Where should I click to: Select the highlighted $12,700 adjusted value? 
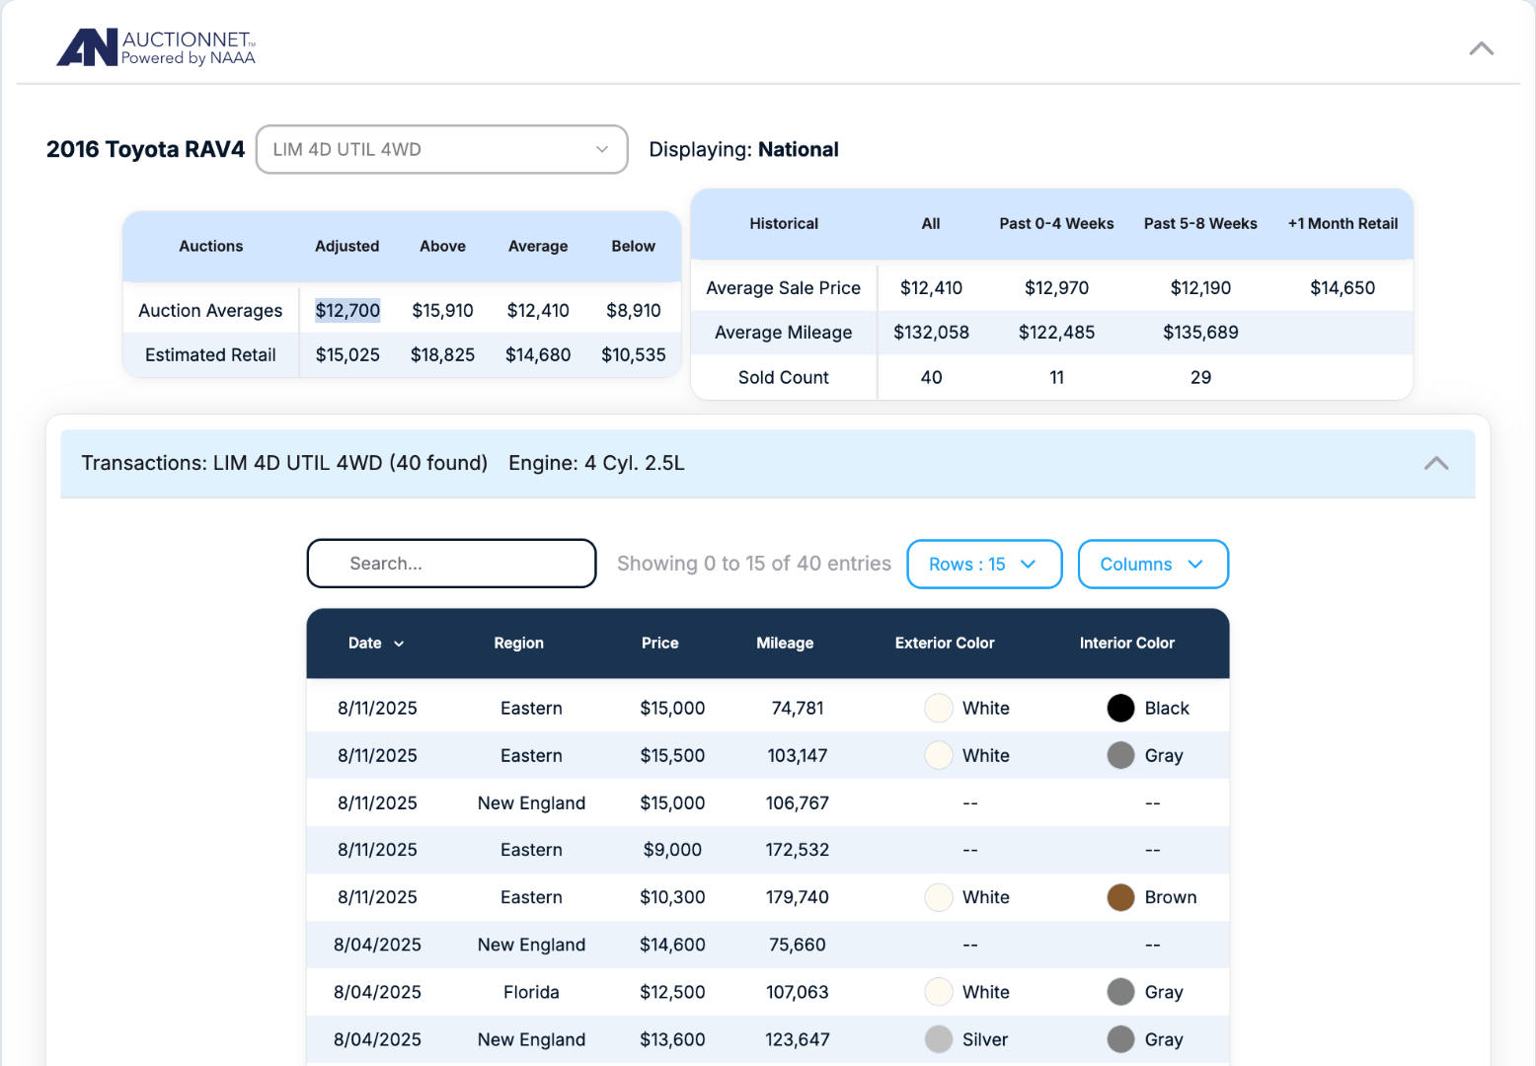tap(347, 310)
